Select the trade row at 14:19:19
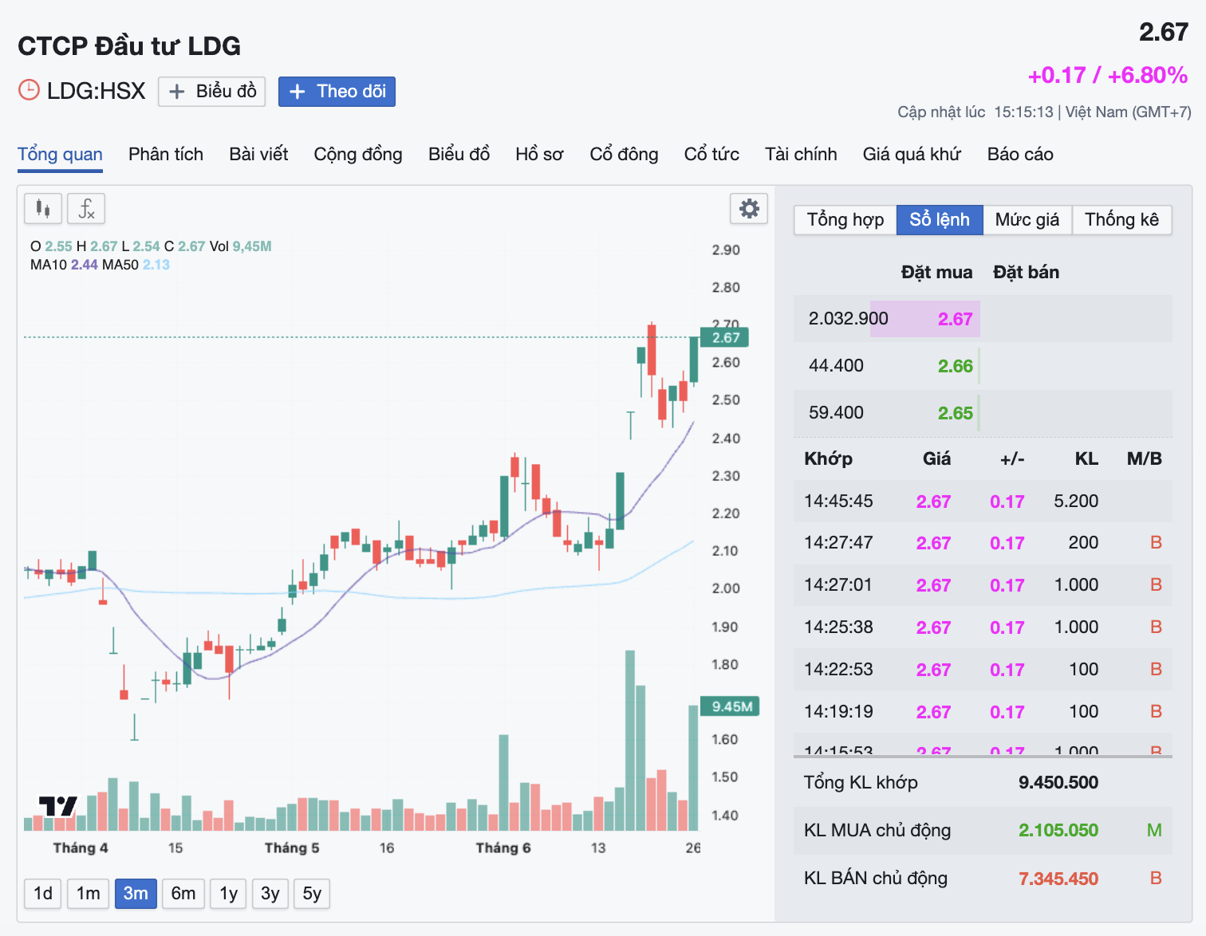The height and width of the screenshot is (936, 1206). coord(983,712)
